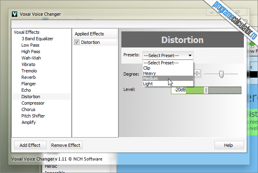Choose the Heavy preset option
The width and height of the screenshot is (258, 173).
point(168,73)
